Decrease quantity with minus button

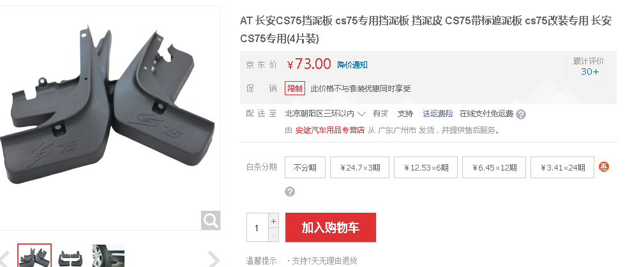[x=273, y=234]
